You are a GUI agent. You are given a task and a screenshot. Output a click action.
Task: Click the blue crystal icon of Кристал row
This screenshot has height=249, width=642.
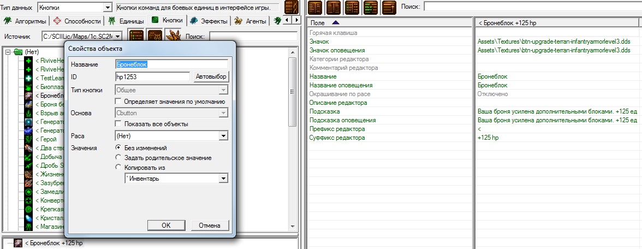pyautogui.click(x=29, y=218)
